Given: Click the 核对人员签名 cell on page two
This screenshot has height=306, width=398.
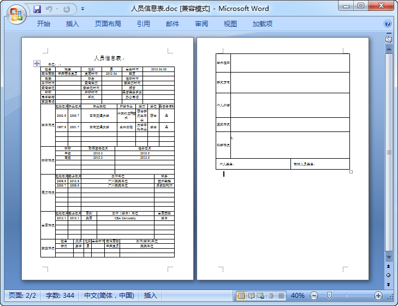Looking at the screenshot, I should click(320, 164).
